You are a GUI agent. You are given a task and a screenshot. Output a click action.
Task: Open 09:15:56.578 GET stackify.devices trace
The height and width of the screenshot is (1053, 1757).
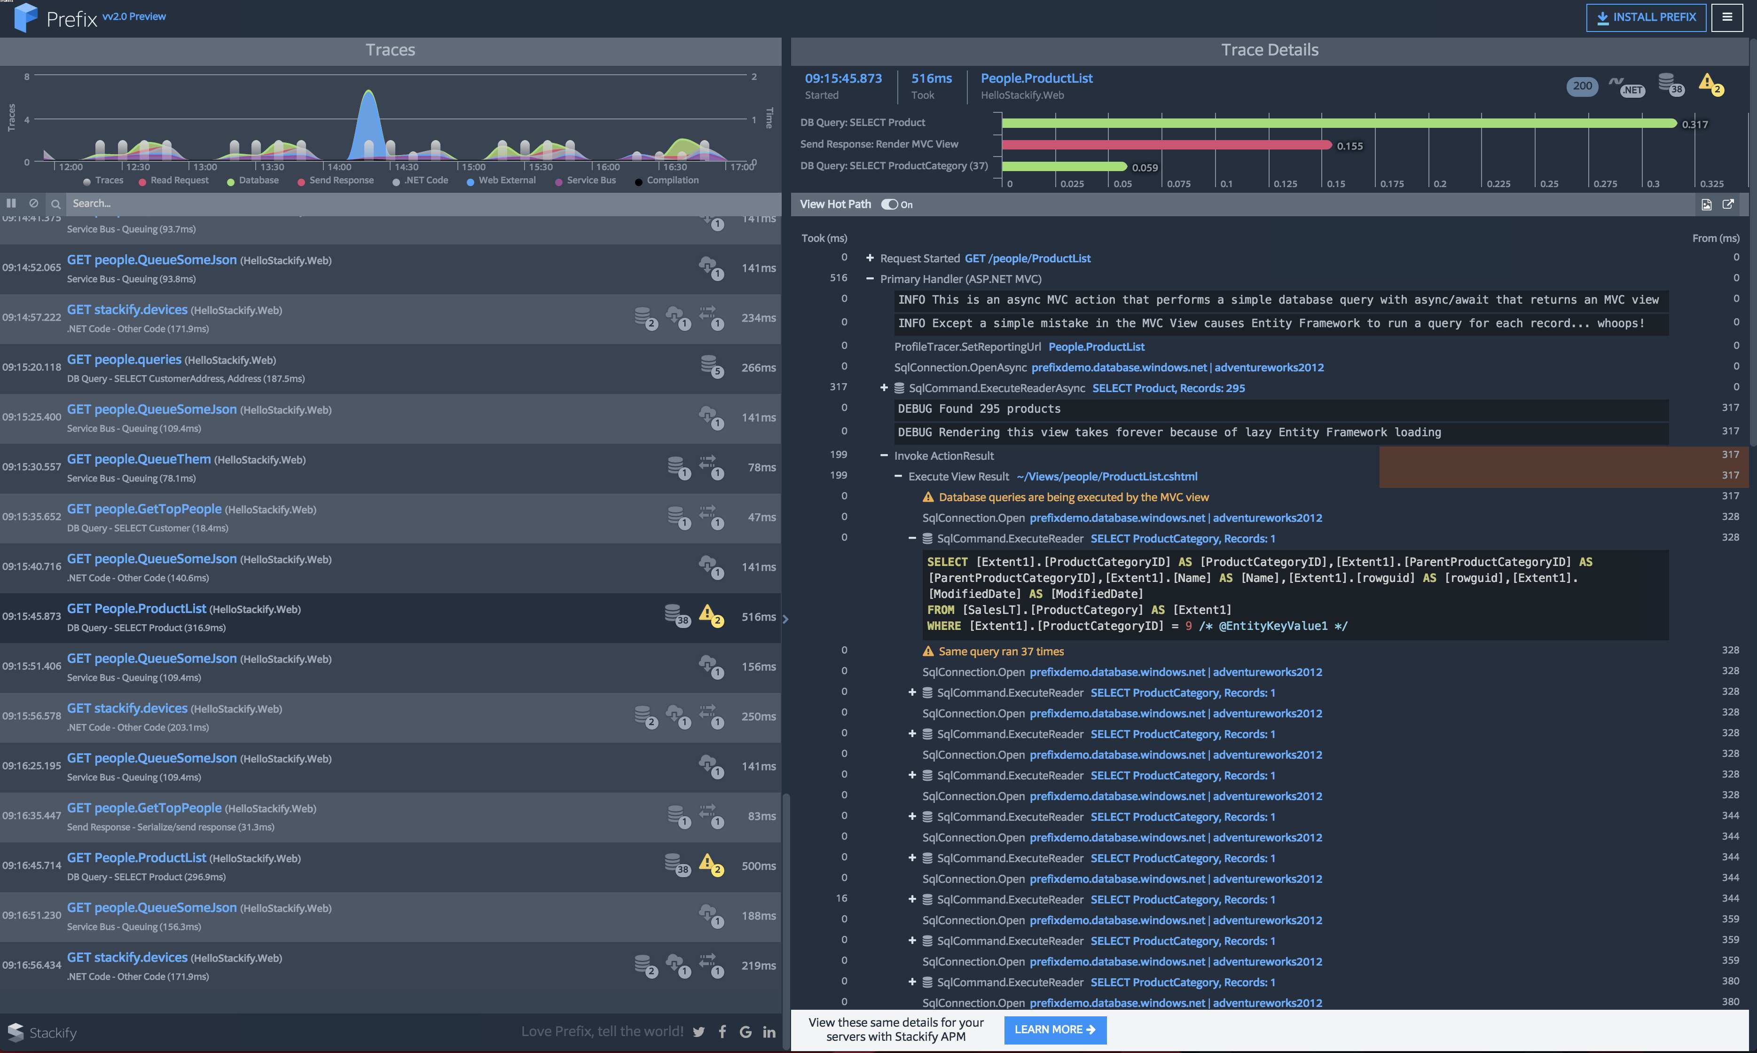click(x=127, y=708)
